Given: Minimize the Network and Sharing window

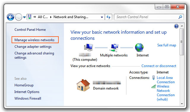Looking at the screenshot, I should pos(159,7).
